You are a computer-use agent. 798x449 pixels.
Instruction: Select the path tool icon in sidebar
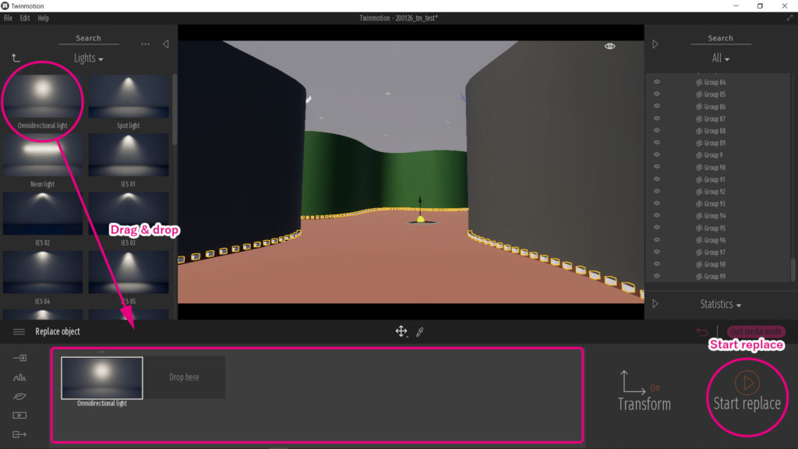click(18, 378)
